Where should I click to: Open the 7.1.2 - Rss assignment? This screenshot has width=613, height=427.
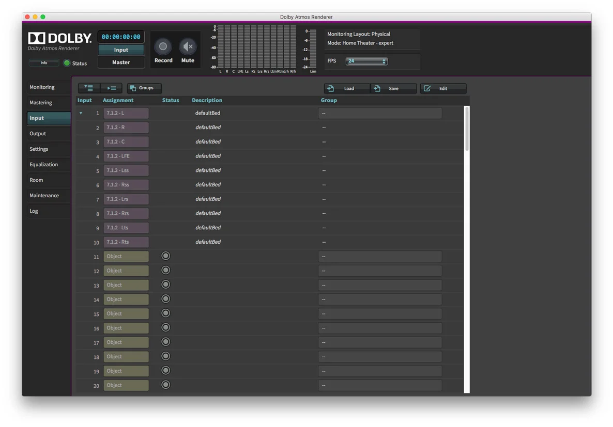tap(126, 185)
